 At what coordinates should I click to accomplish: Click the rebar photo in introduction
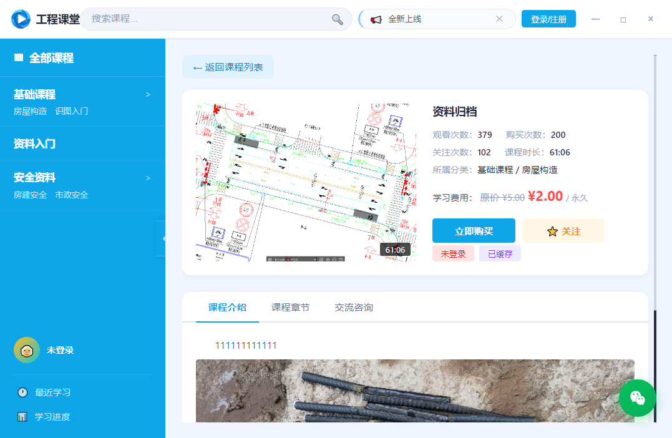coord(415,391)
